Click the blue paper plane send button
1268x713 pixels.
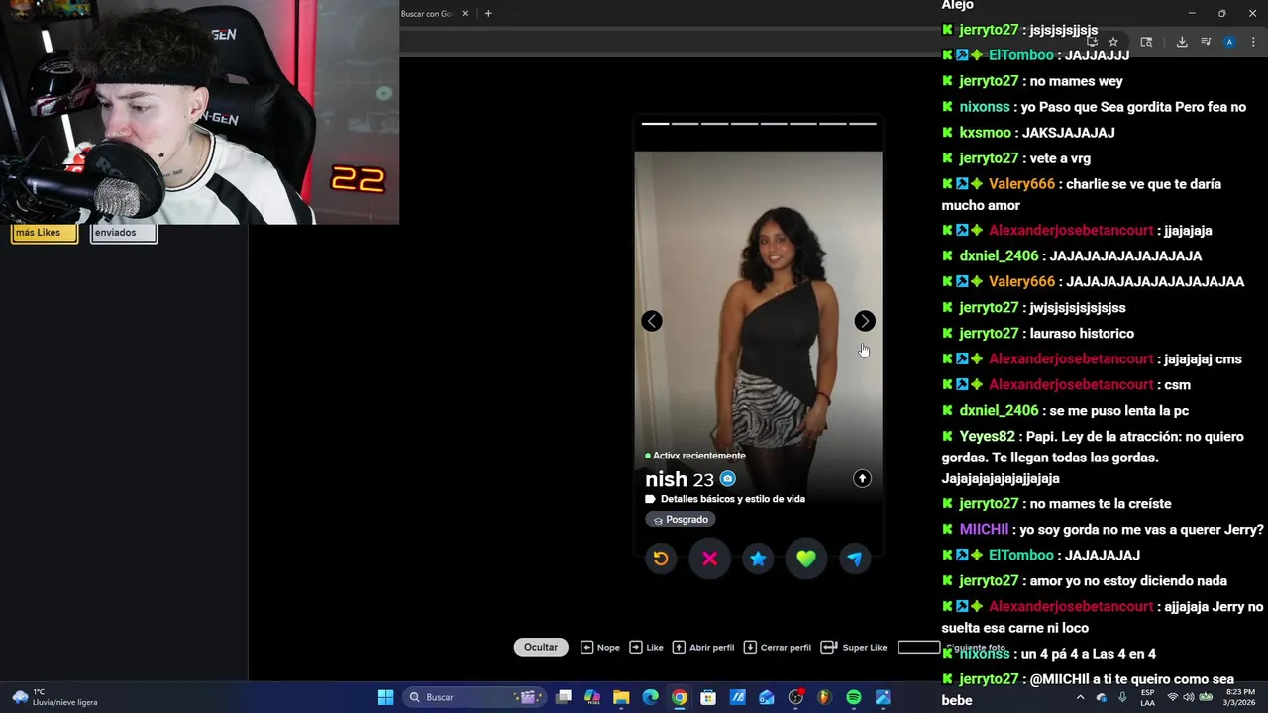855,559
